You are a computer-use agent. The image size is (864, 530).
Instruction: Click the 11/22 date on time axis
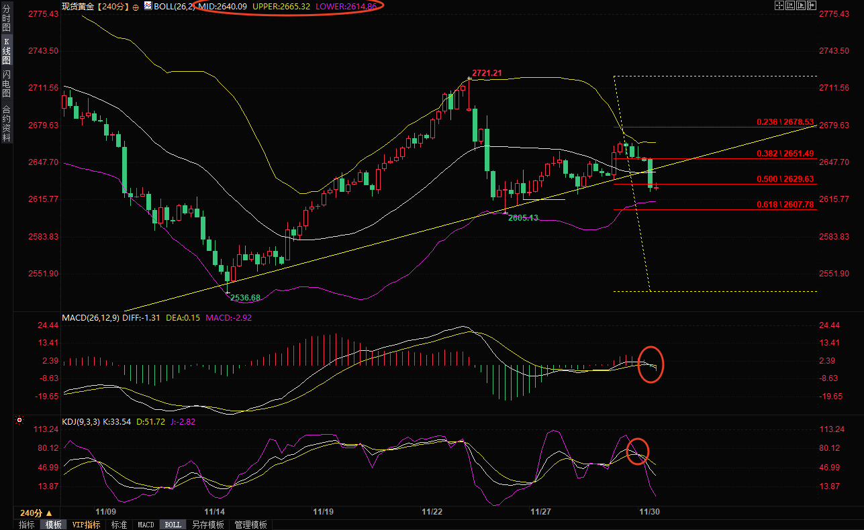tap(432, 512)
